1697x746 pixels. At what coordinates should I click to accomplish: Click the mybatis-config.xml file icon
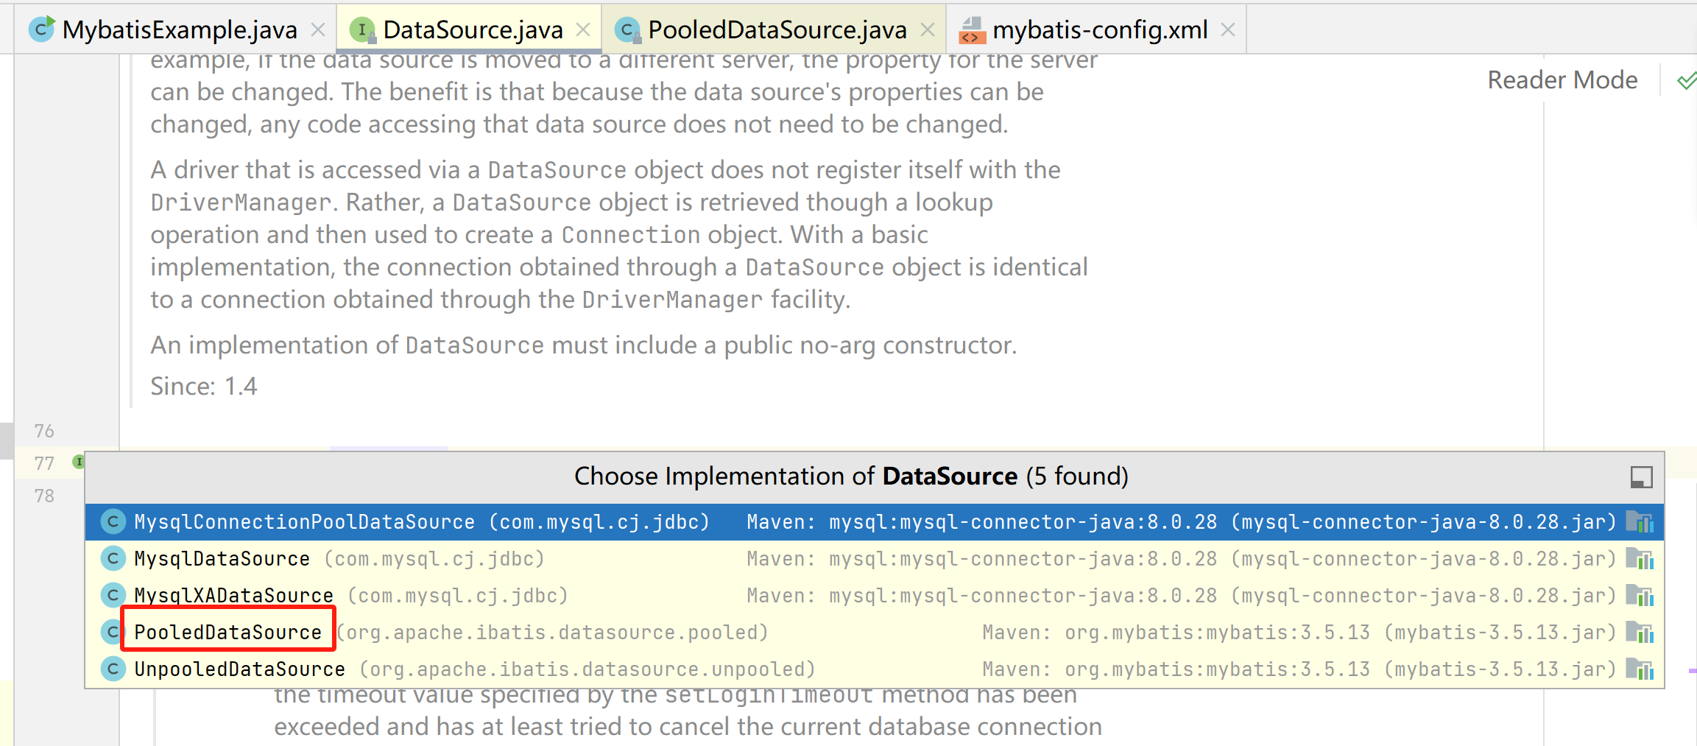[x=972, y=30]
